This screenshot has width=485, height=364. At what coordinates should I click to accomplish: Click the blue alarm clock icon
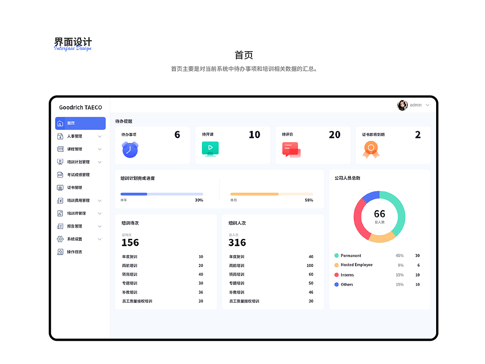pos(130,149)
